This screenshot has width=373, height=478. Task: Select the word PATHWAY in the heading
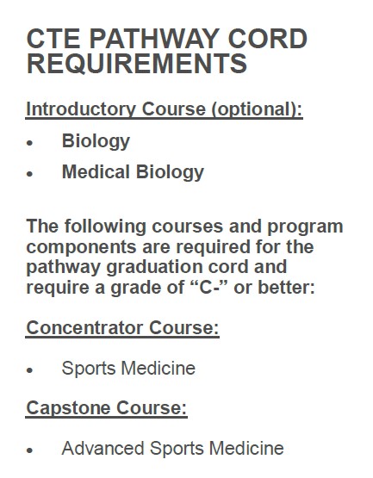(154, 39)
